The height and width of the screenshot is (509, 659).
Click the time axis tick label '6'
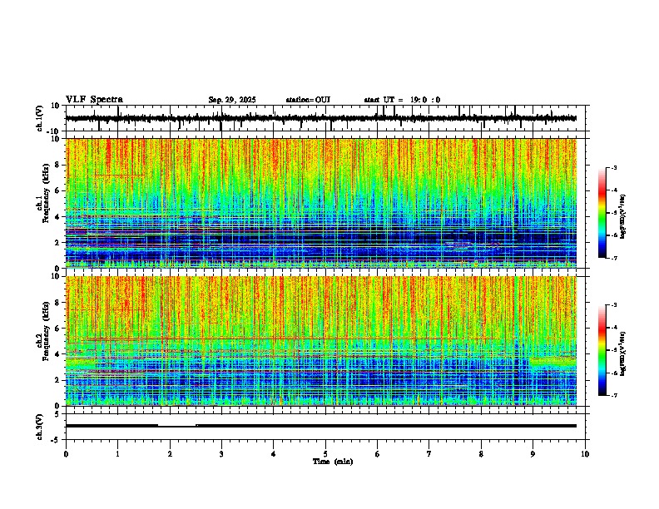pyautogui.click(x=378, y=454)
